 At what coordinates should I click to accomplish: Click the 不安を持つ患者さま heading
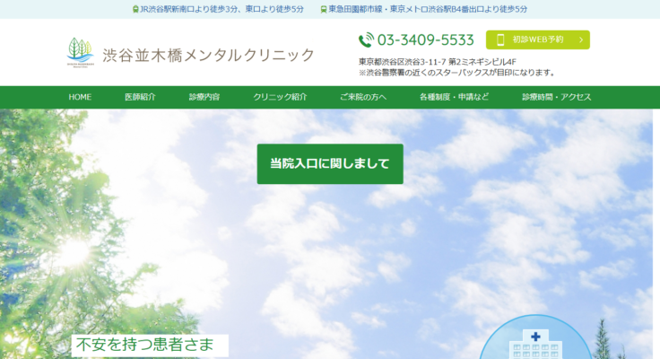tap(149, 345)
